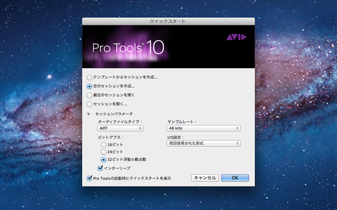Select テンプレートからセッションを作成 radio button
This screenshot has width=337, height=210.
click(x=90, y=77)
